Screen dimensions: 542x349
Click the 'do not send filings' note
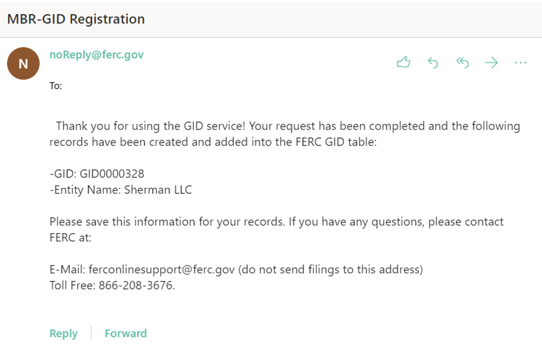click(330, 270)
